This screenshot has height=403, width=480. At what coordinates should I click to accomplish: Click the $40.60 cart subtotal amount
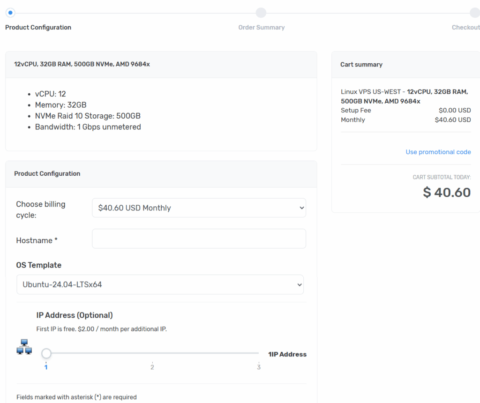click(x=446, y=192)
